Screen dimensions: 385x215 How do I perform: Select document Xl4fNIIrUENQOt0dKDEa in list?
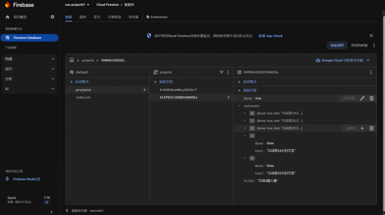pyautogui.click(x=191, y=97)
